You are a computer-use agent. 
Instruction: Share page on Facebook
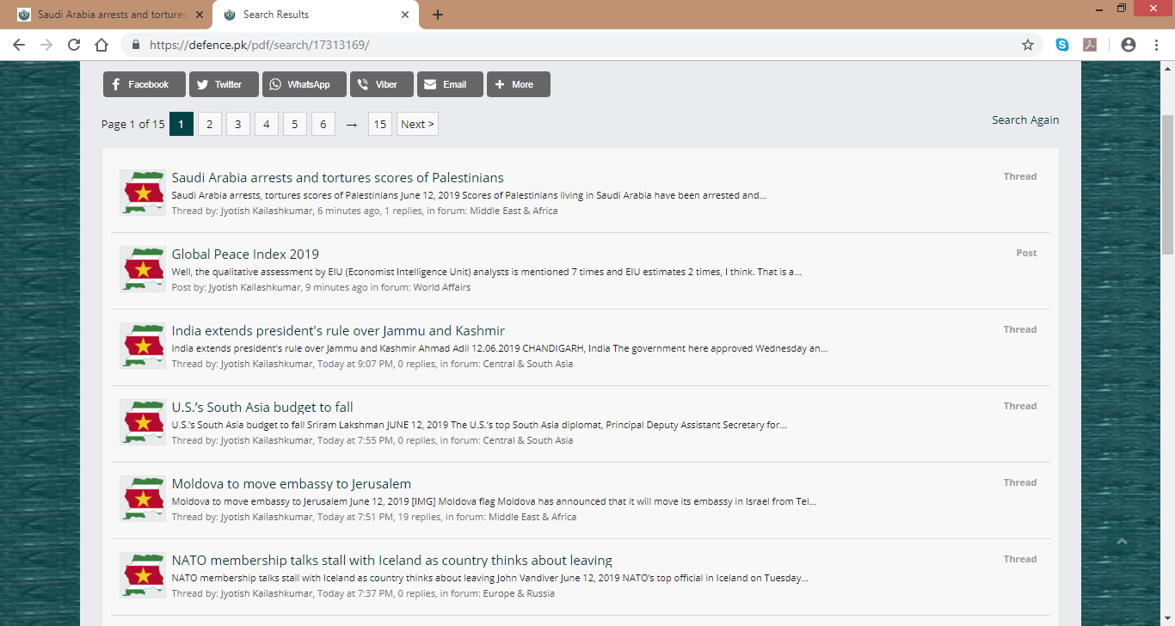click(x=145, y=84)
